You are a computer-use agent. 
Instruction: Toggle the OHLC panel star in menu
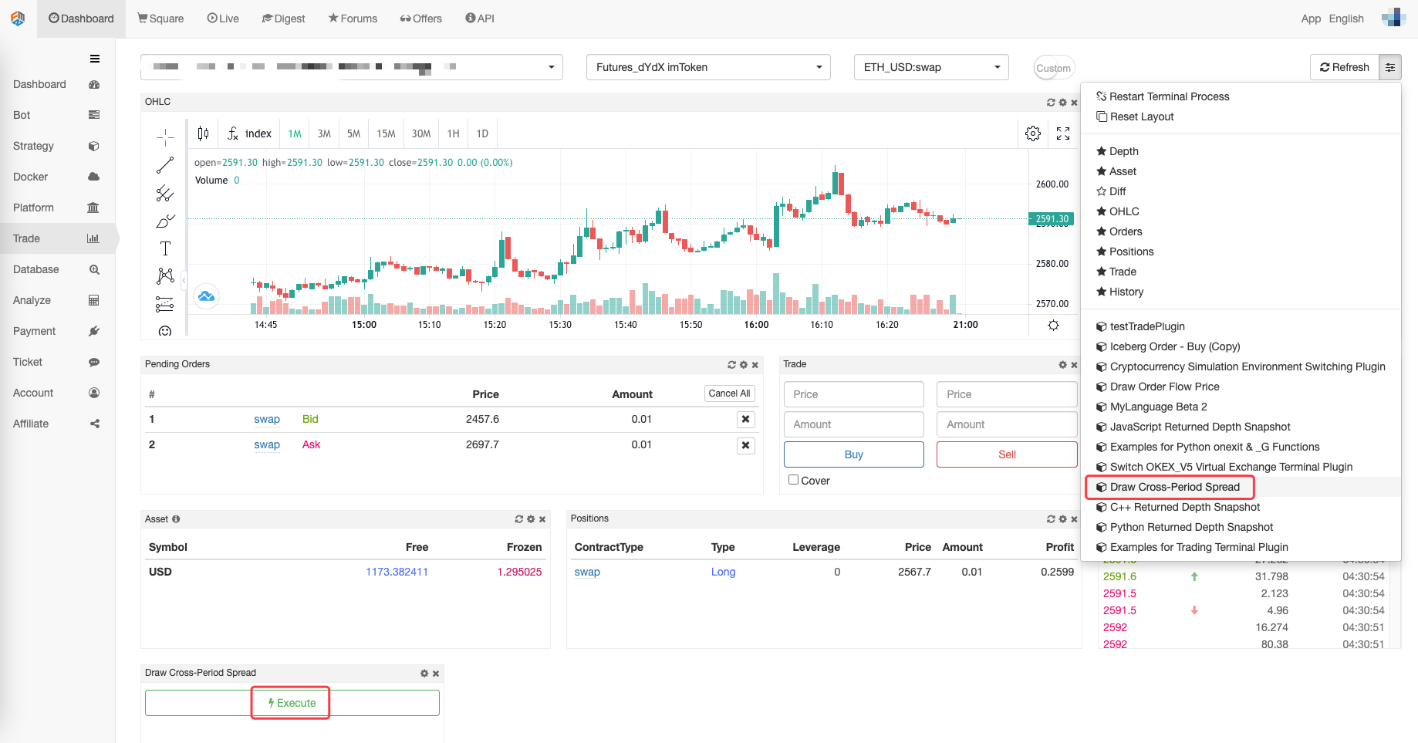click(x=1102, y=211)
